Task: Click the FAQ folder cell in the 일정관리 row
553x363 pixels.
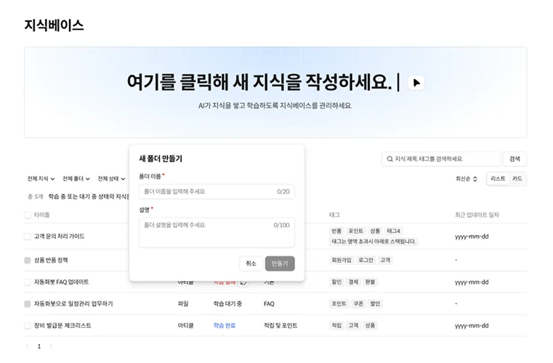Action: 269,303
